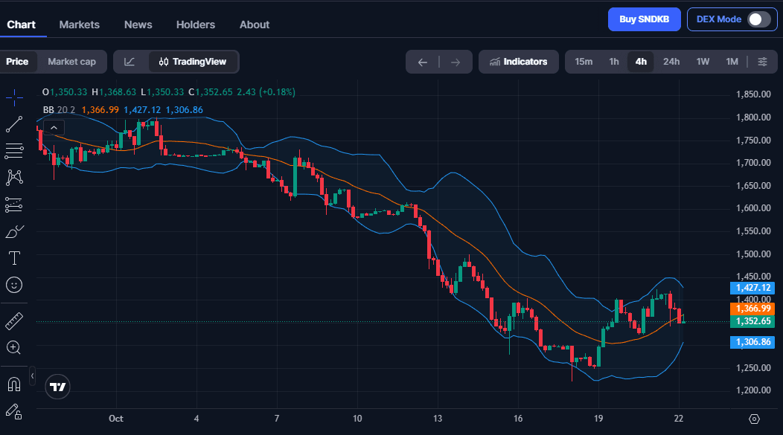Open the Markets tab
Screen dimensions: 783x435
tap(80, 25)
